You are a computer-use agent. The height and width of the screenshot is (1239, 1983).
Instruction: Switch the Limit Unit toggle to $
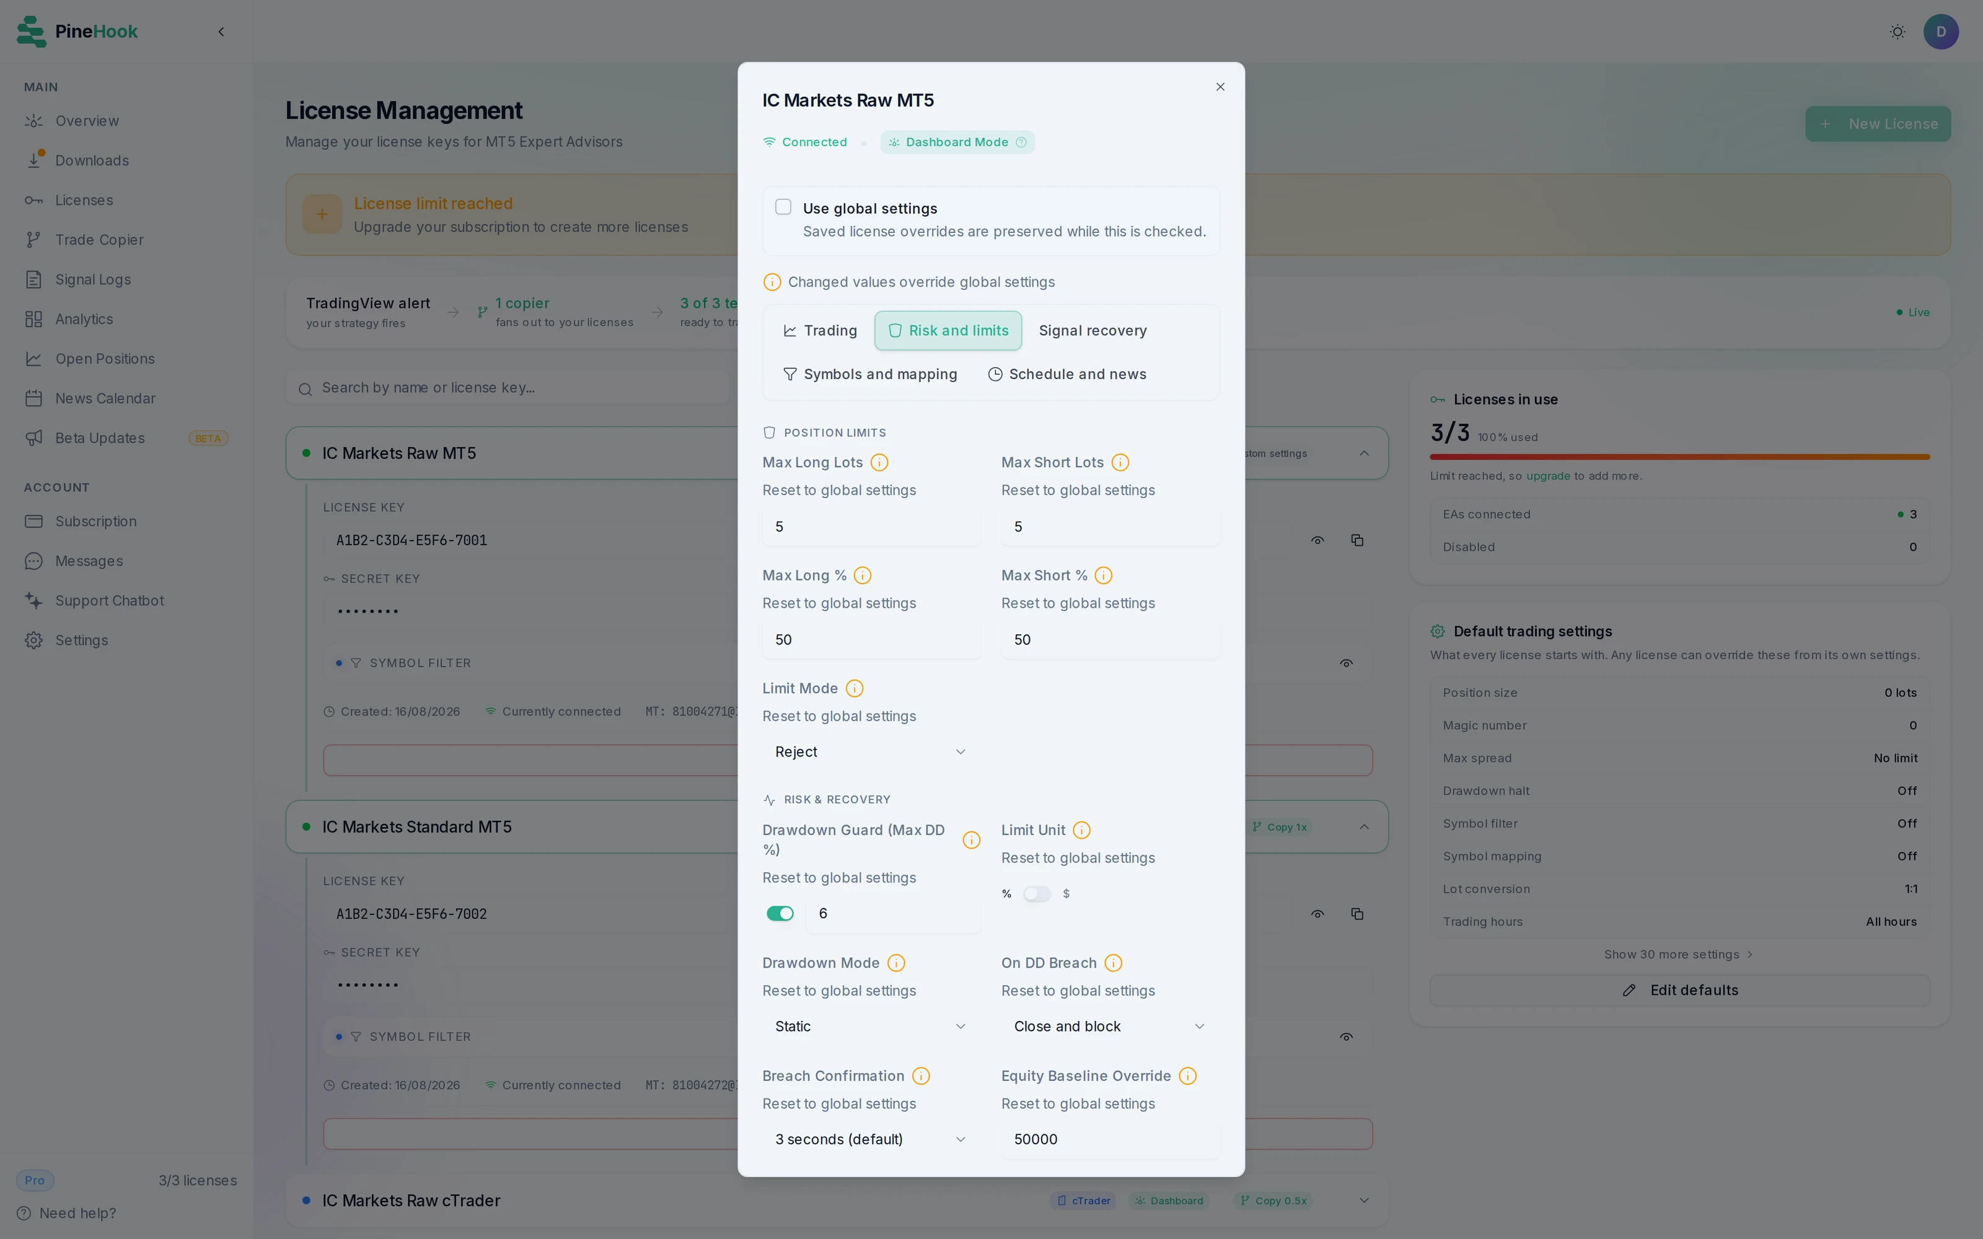pos(1037,894)
